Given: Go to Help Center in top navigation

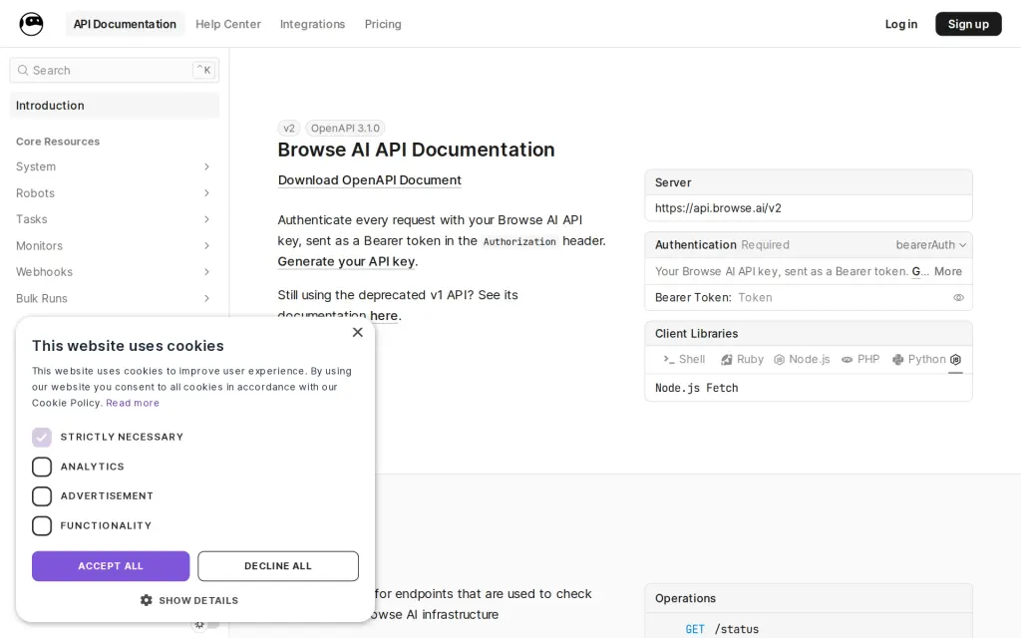Looking at the screenshot, I should tap(228, 24).
